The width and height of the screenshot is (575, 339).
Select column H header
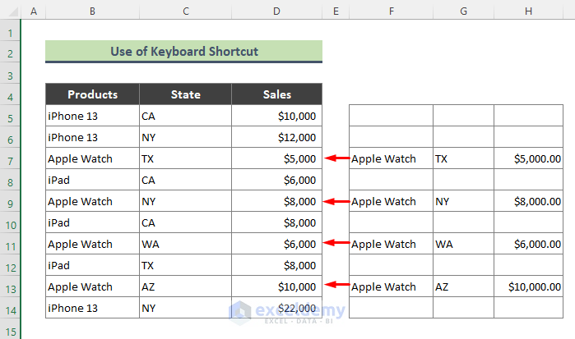coord(530,11)
